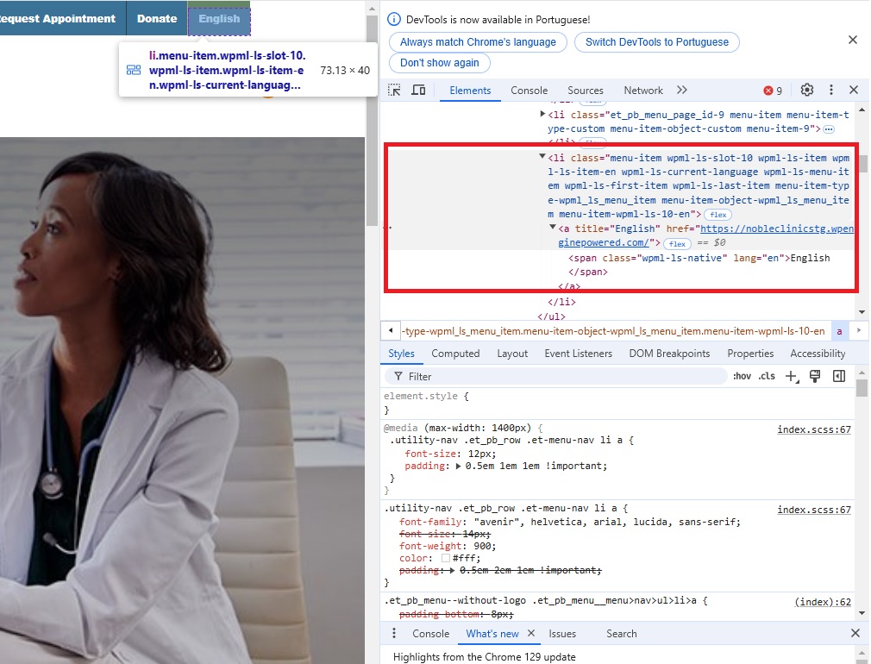Select the Styles subtab

[x=401, y=354]
